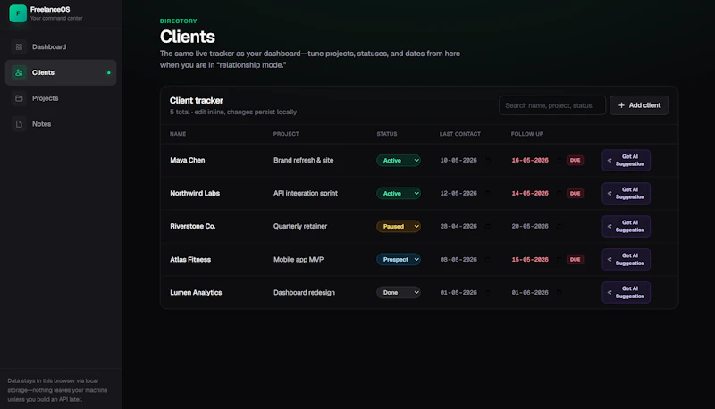
Task: Get AI Suggestion for Atlas Fitness
Action: (x=627, y=259)
